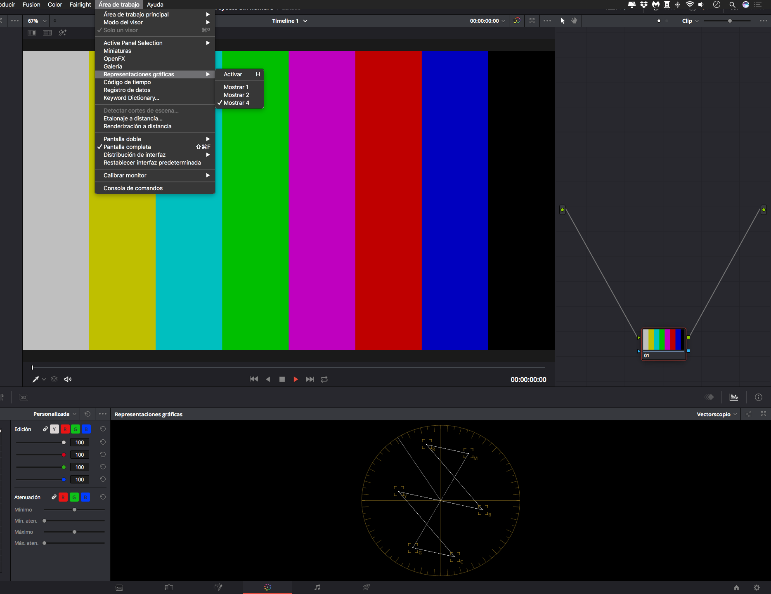Viewport: 771px width, 594px height.
Task: Open the Timeline 1 dropdown
Action: click(289, 21)
